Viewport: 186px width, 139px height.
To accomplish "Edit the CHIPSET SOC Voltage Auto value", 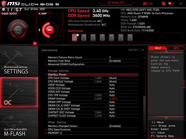I will tap(112, 112).
